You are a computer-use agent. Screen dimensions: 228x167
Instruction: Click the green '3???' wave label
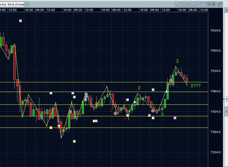pyautogui.click(x=195, y=86)
